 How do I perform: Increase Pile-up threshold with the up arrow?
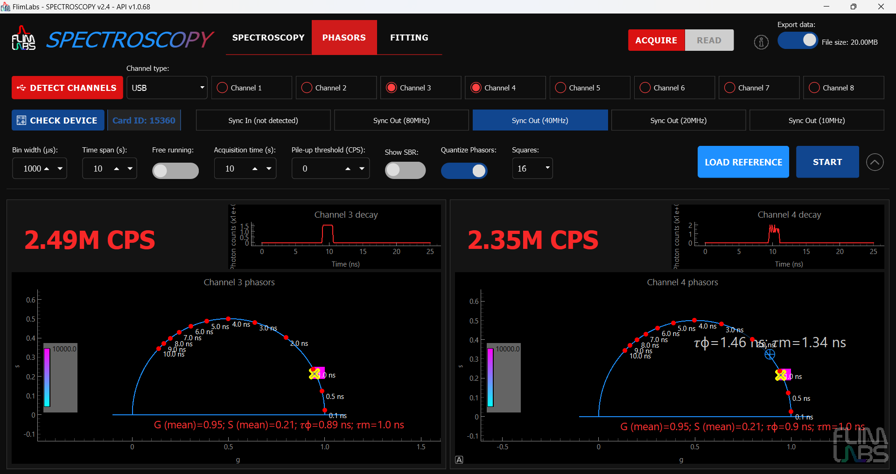click(x=348, y=168)
